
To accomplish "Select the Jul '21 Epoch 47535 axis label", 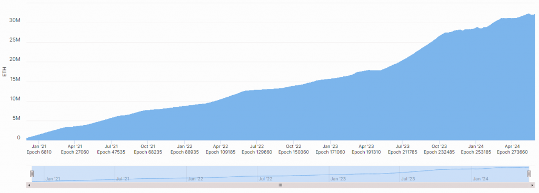I will tap(111, 149).
